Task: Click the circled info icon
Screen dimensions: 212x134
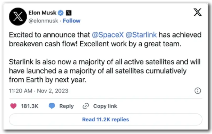Action: [198, 91]
